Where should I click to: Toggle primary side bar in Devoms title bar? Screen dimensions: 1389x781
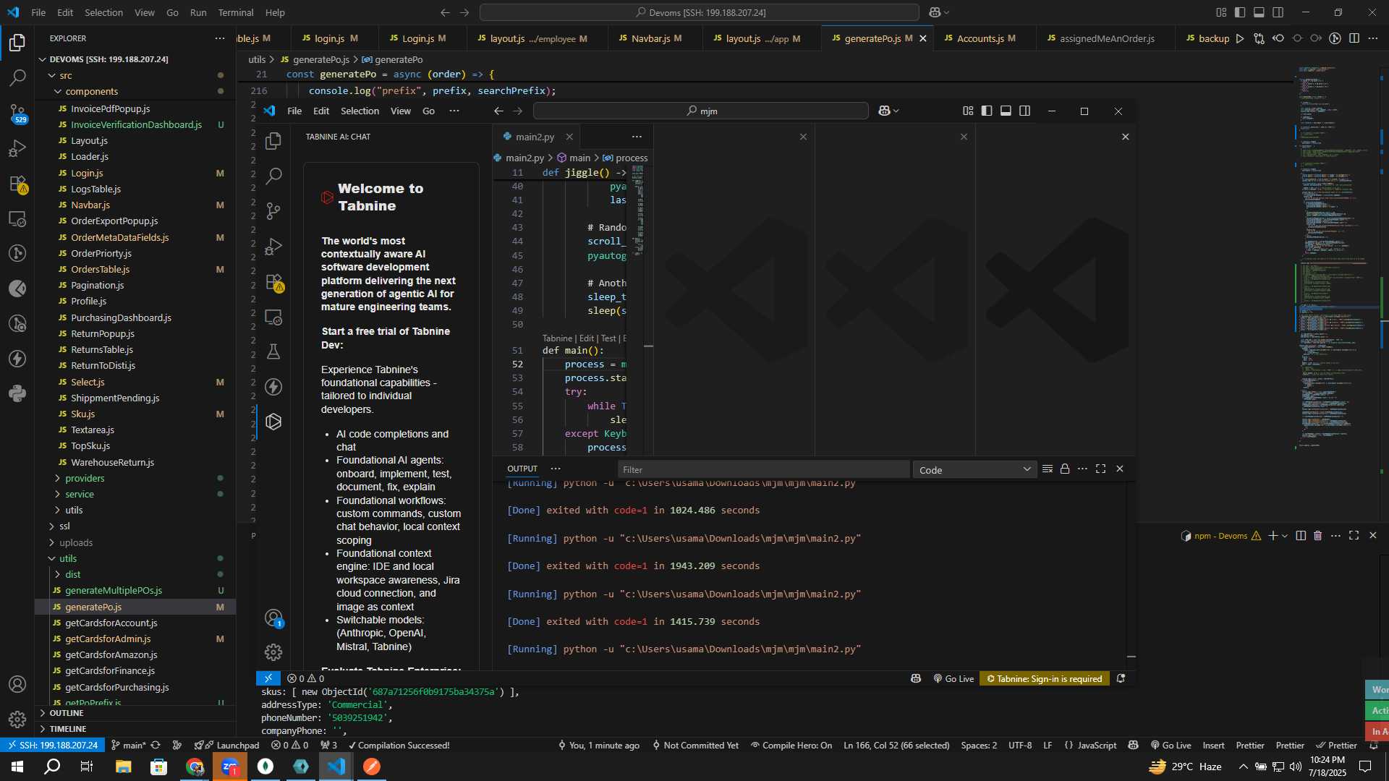tap(1240, 12)
